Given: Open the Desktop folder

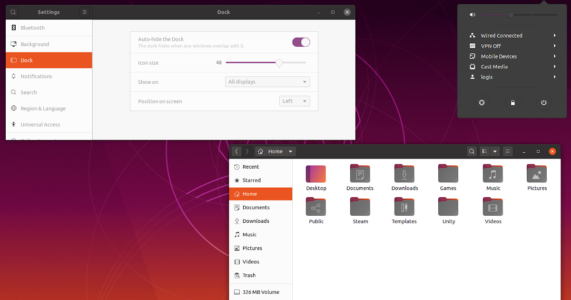Looking at the screenshot, I should (316, 178).
